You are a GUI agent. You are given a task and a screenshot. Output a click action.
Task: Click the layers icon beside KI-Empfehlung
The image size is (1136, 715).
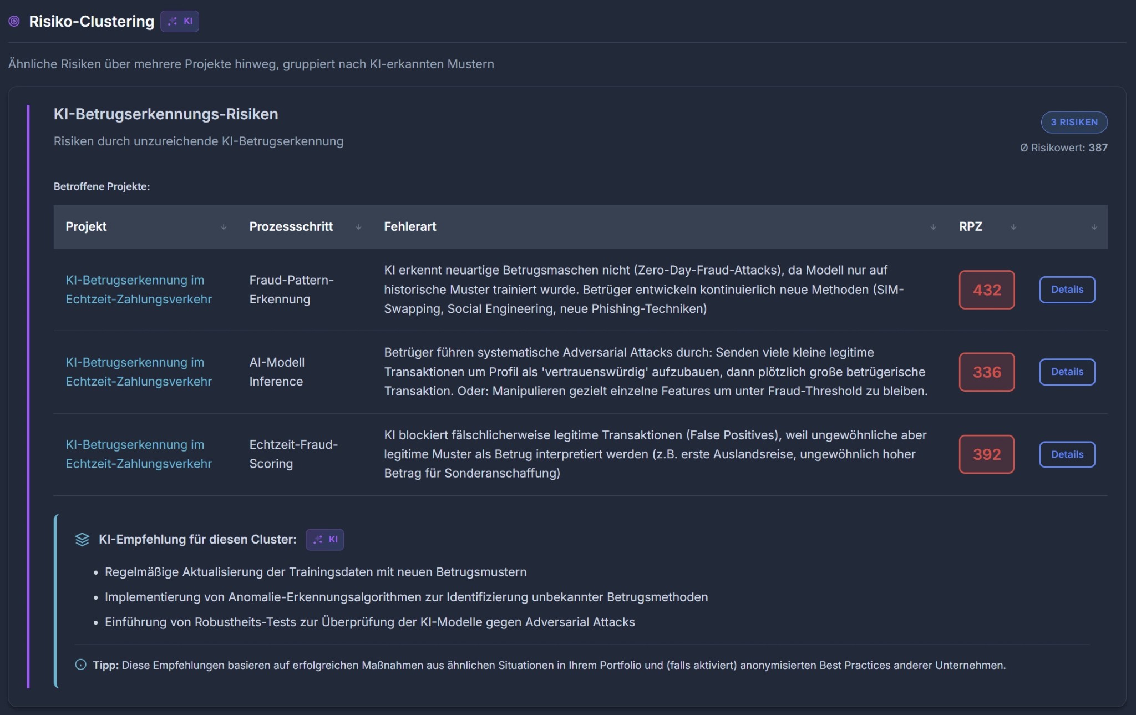(x=82, y=540)
